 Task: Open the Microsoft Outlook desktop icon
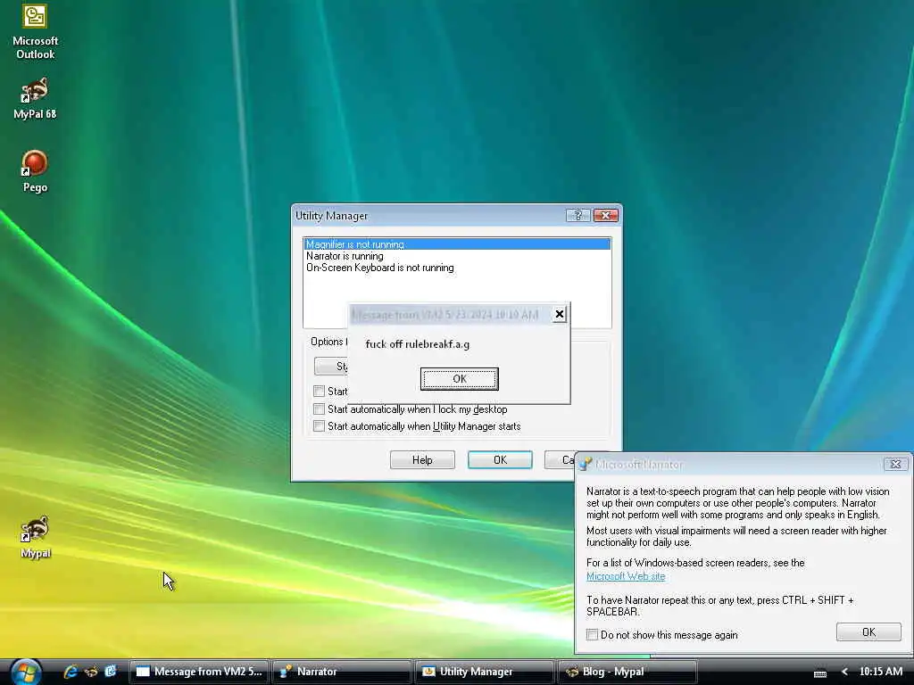[35, 32]
